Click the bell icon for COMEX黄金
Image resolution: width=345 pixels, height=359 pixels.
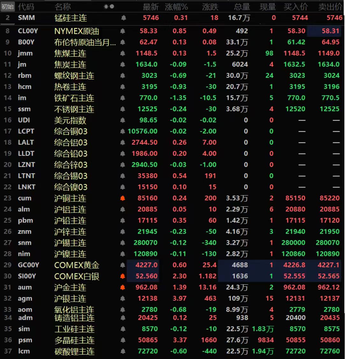click(122, 265)
